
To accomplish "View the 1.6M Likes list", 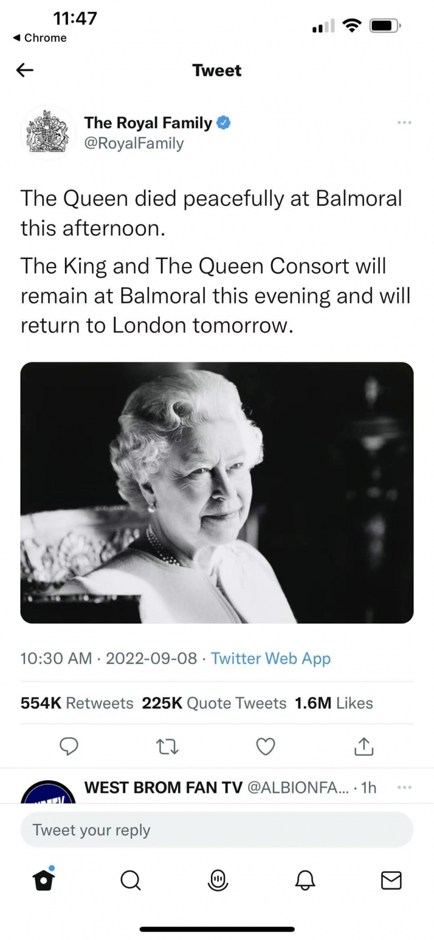I will tap(334, 703).
